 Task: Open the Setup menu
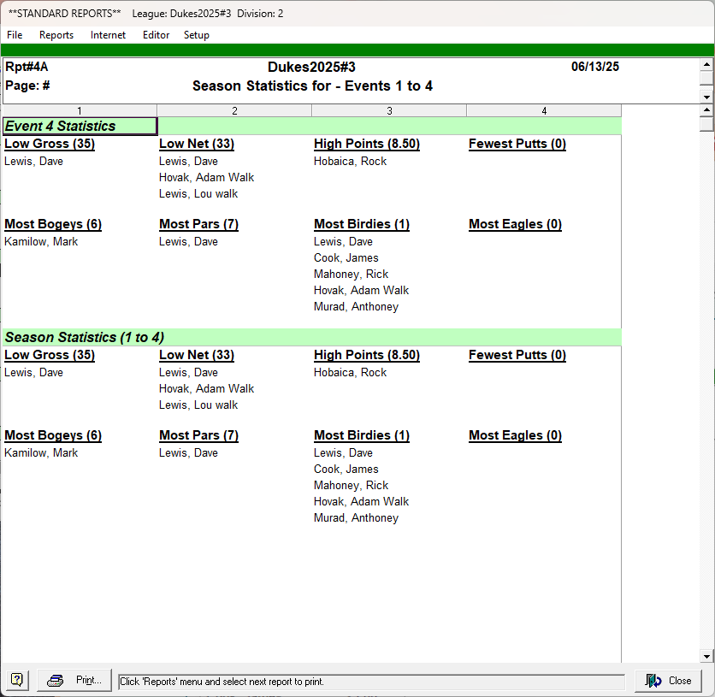[x=197, y=35]
